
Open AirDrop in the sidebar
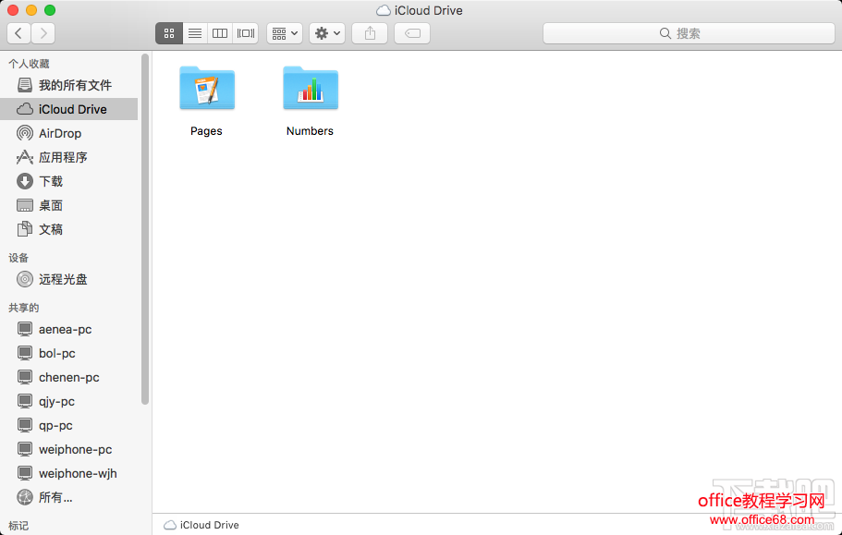point(68,133)
